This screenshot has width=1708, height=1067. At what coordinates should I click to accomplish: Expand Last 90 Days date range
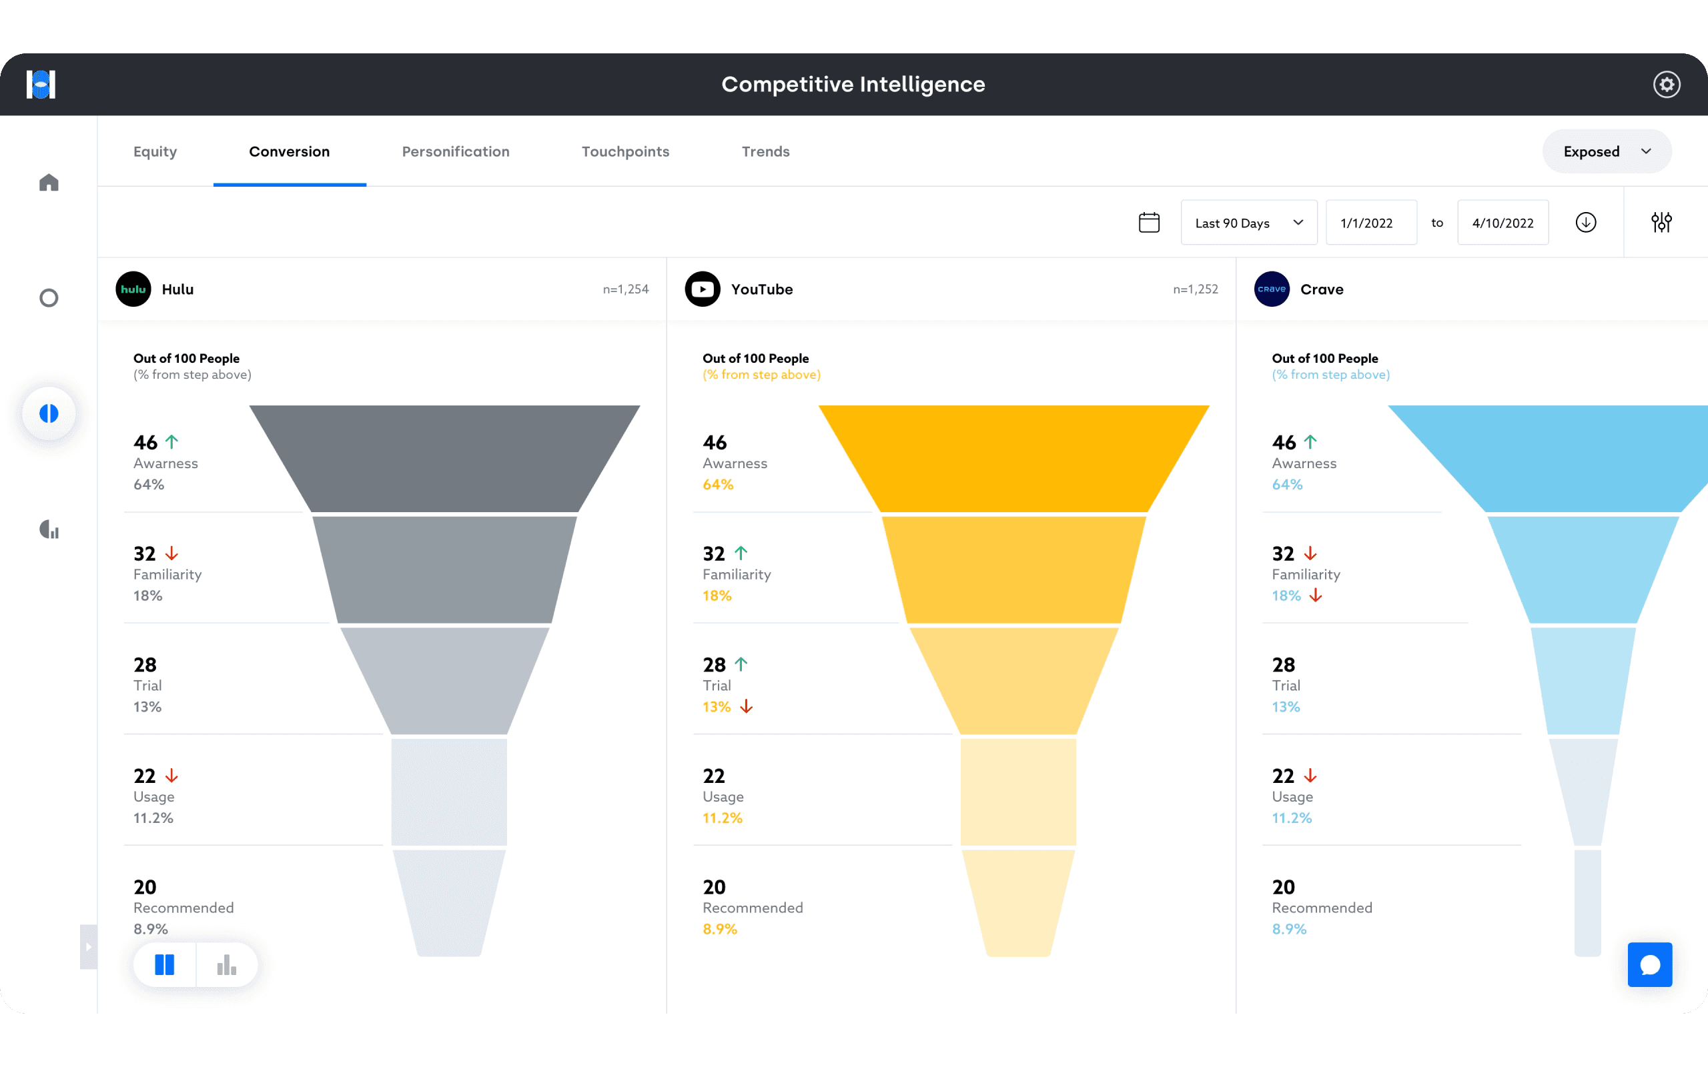pos(1248,223)
